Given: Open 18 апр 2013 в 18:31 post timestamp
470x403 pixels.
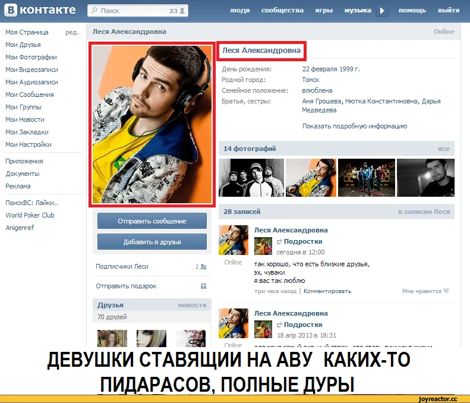Looking at the screenshot, I should click(x=307, y=335).
